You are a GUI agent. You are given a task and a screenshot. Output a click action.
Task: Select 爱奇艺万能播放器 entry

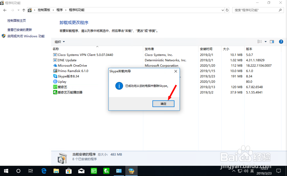pos(70,92)
